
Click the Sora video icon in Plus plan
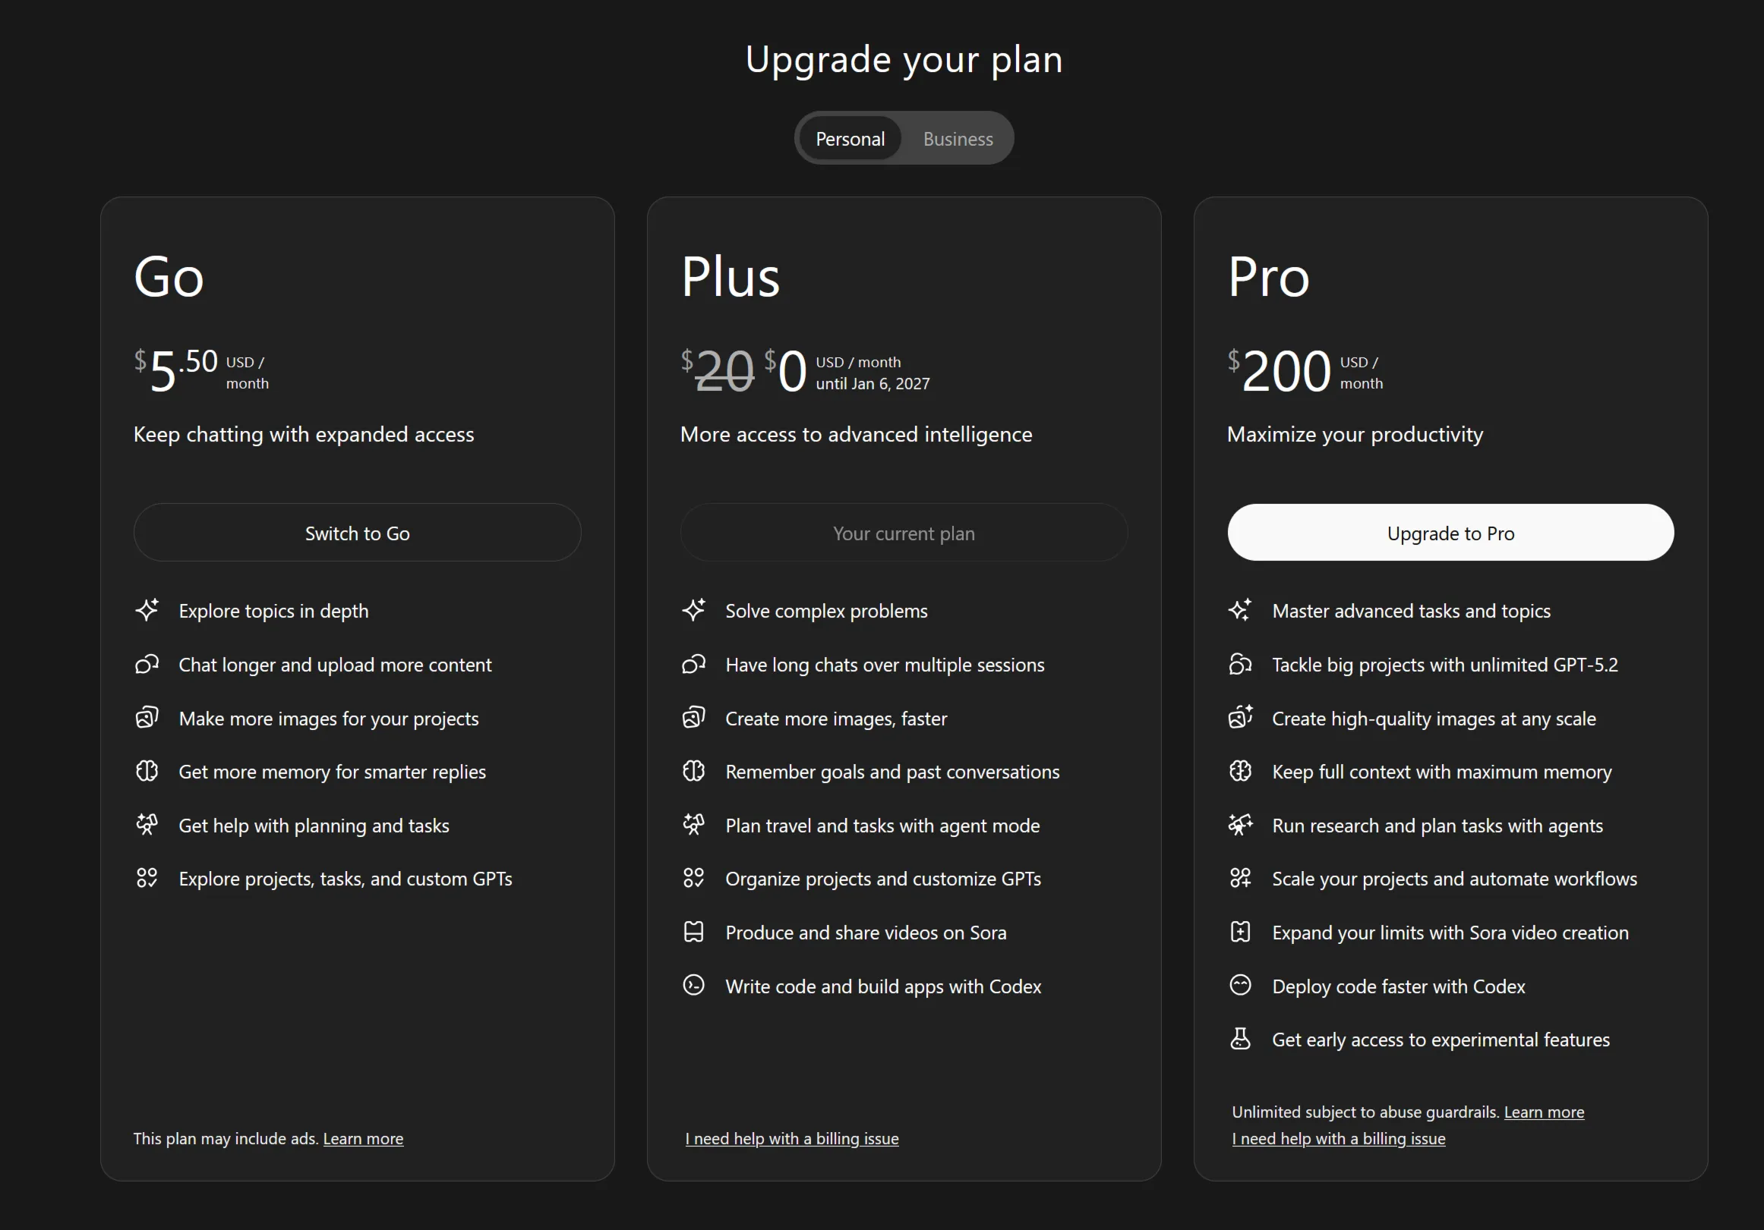(693, 932)
